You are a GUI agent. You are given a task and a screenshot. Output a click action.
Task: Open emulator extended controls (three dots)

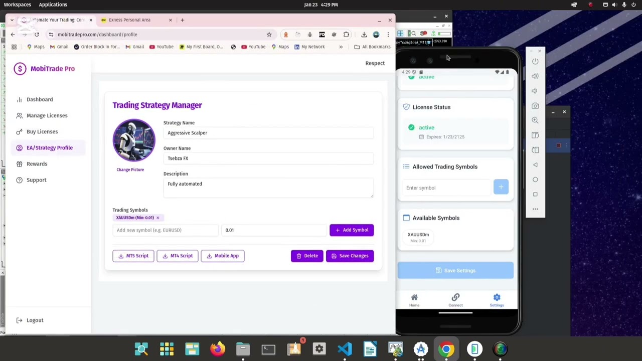point(535,209)
